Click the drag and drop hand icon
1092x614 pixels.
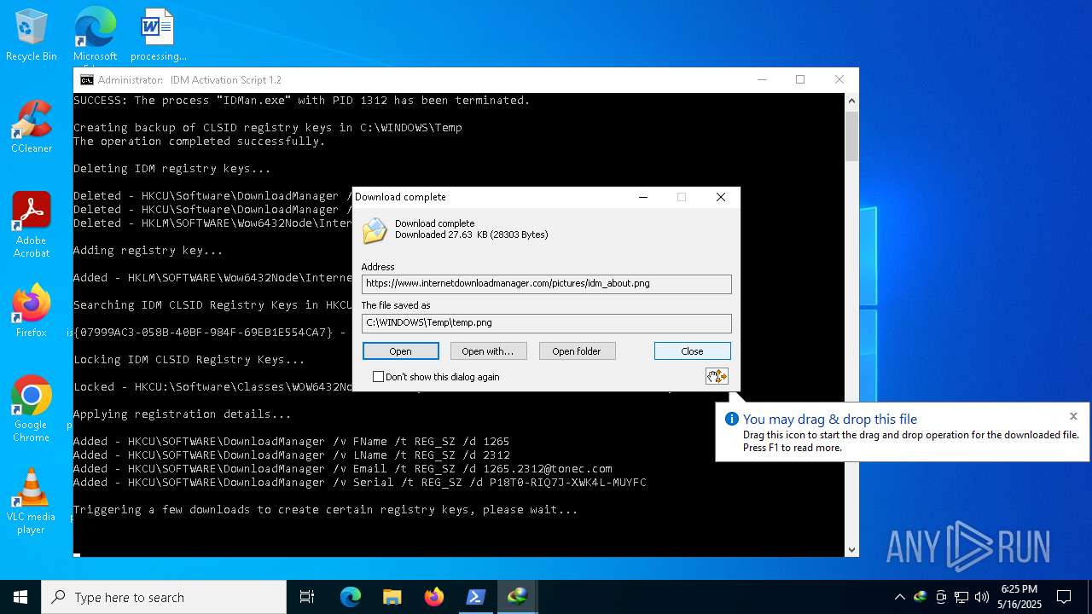pos(717,376)
